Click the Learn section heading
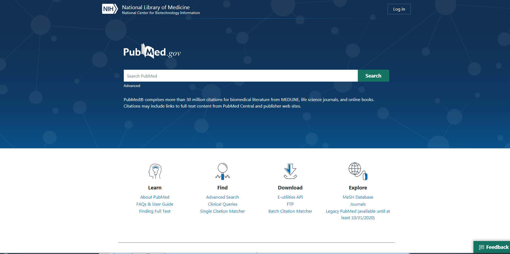This screenshot has height=254, width=510. click(155, 188)
